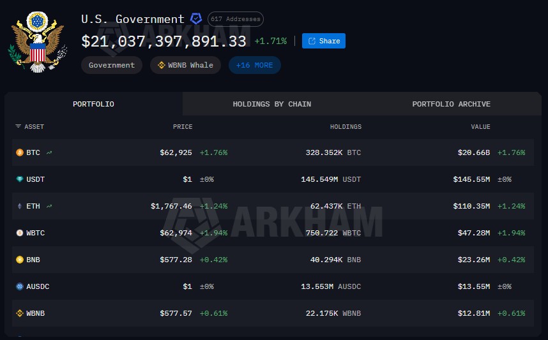548x340 pixels.
Task: Click the 750.722 WBTC holdings
Action: point(333,233)
